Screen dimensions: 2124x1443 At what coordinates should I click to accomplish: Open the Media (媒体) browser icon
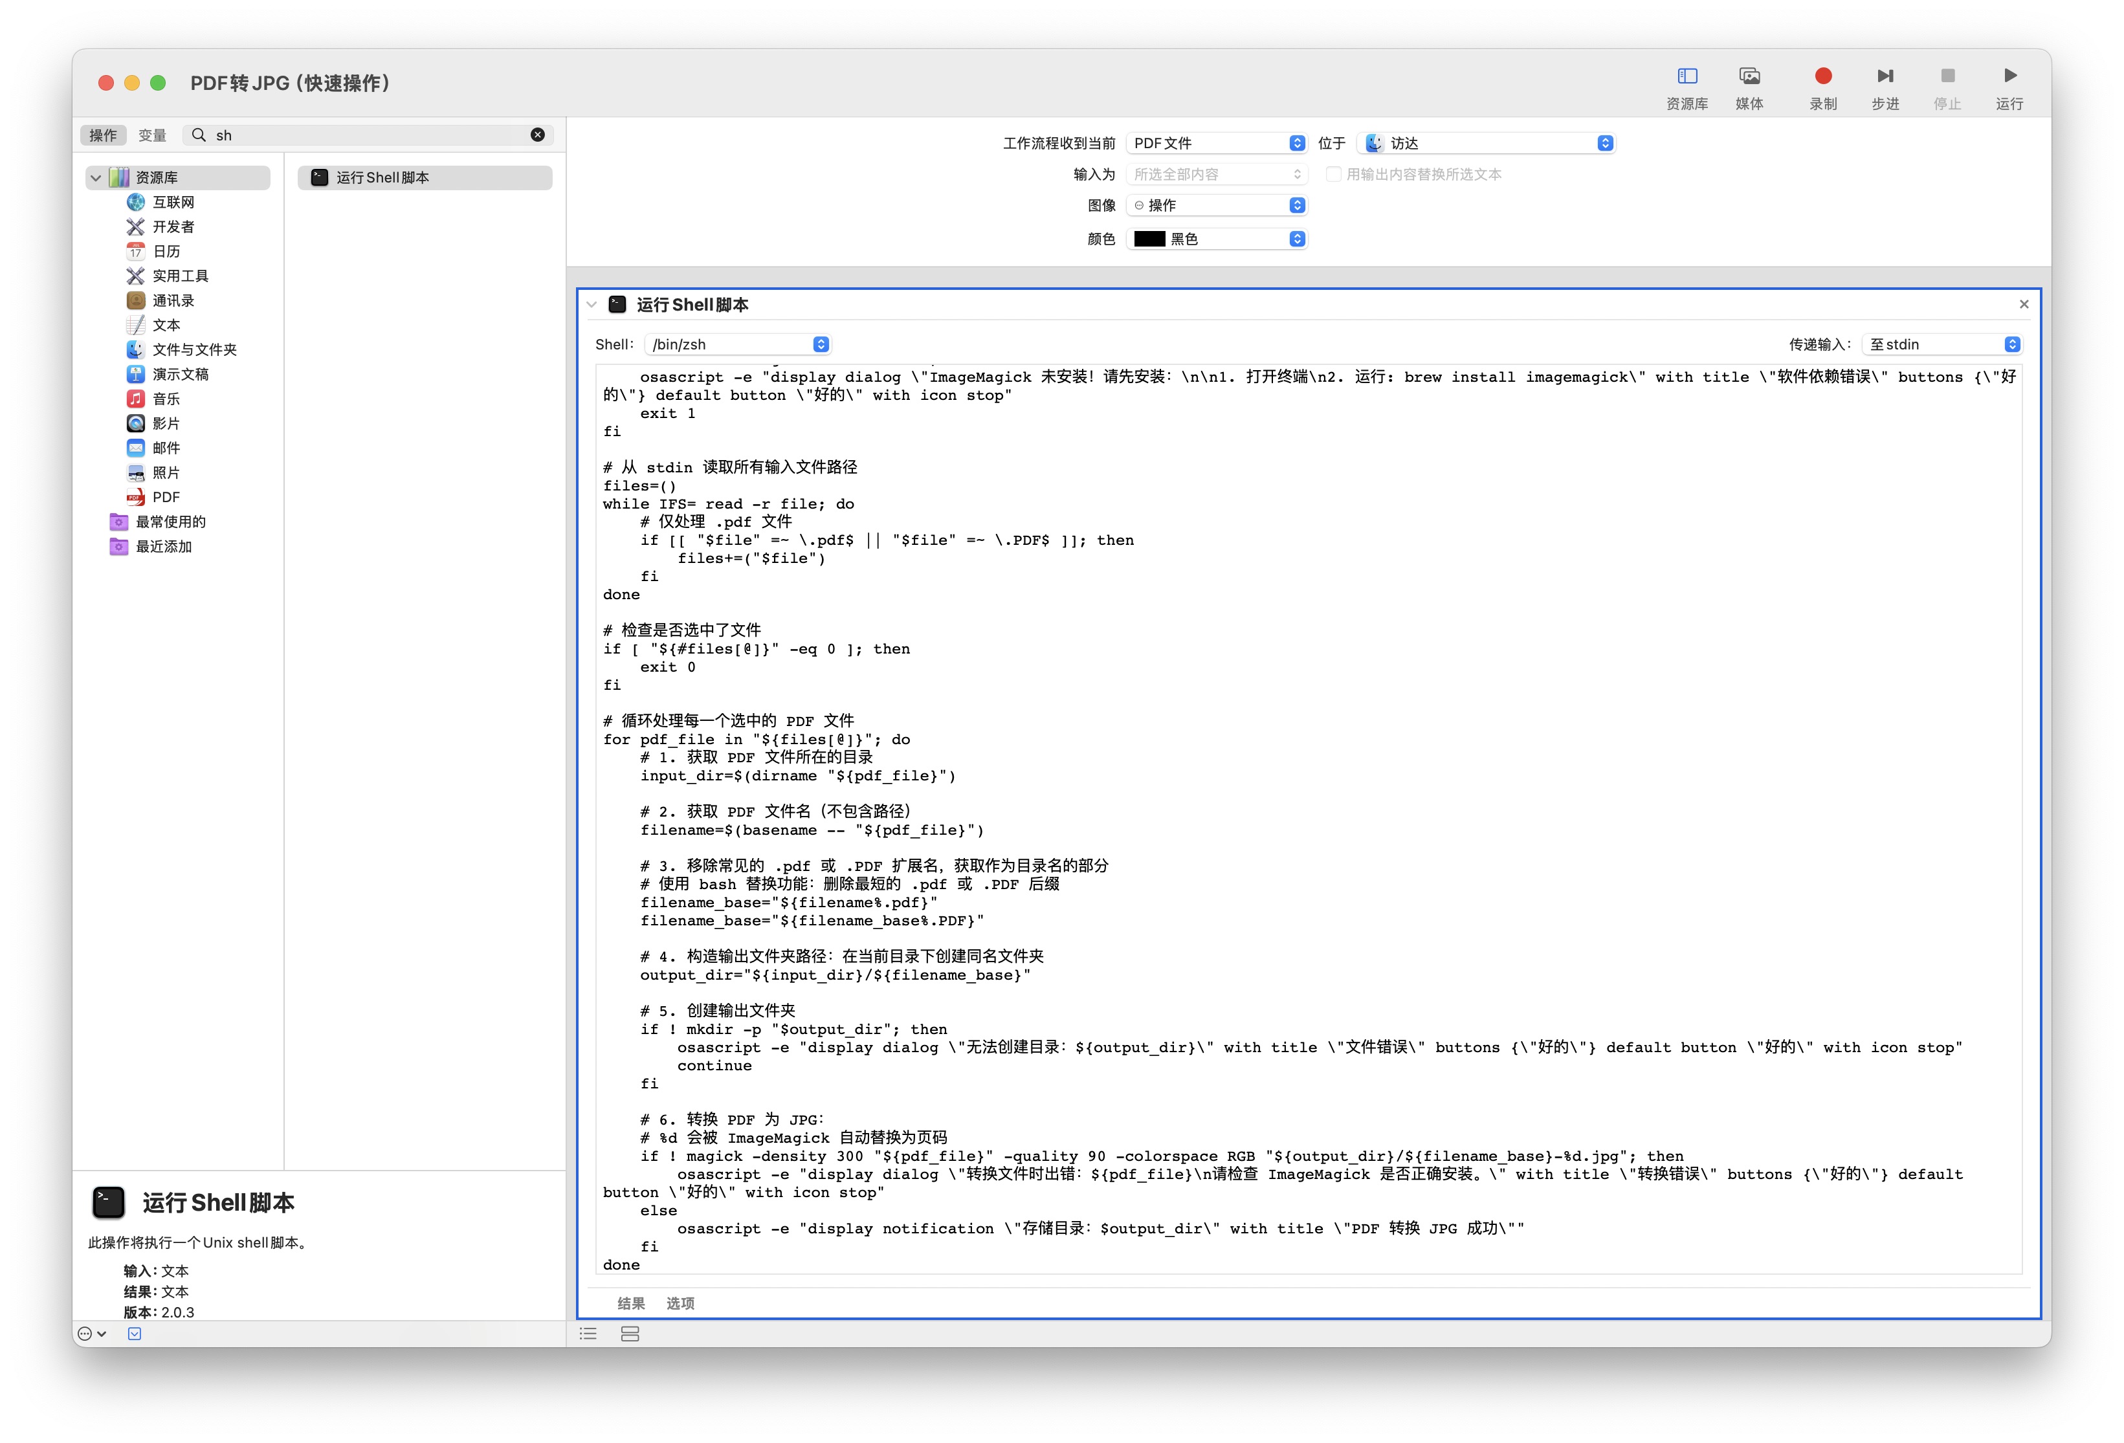point(1749,76)
